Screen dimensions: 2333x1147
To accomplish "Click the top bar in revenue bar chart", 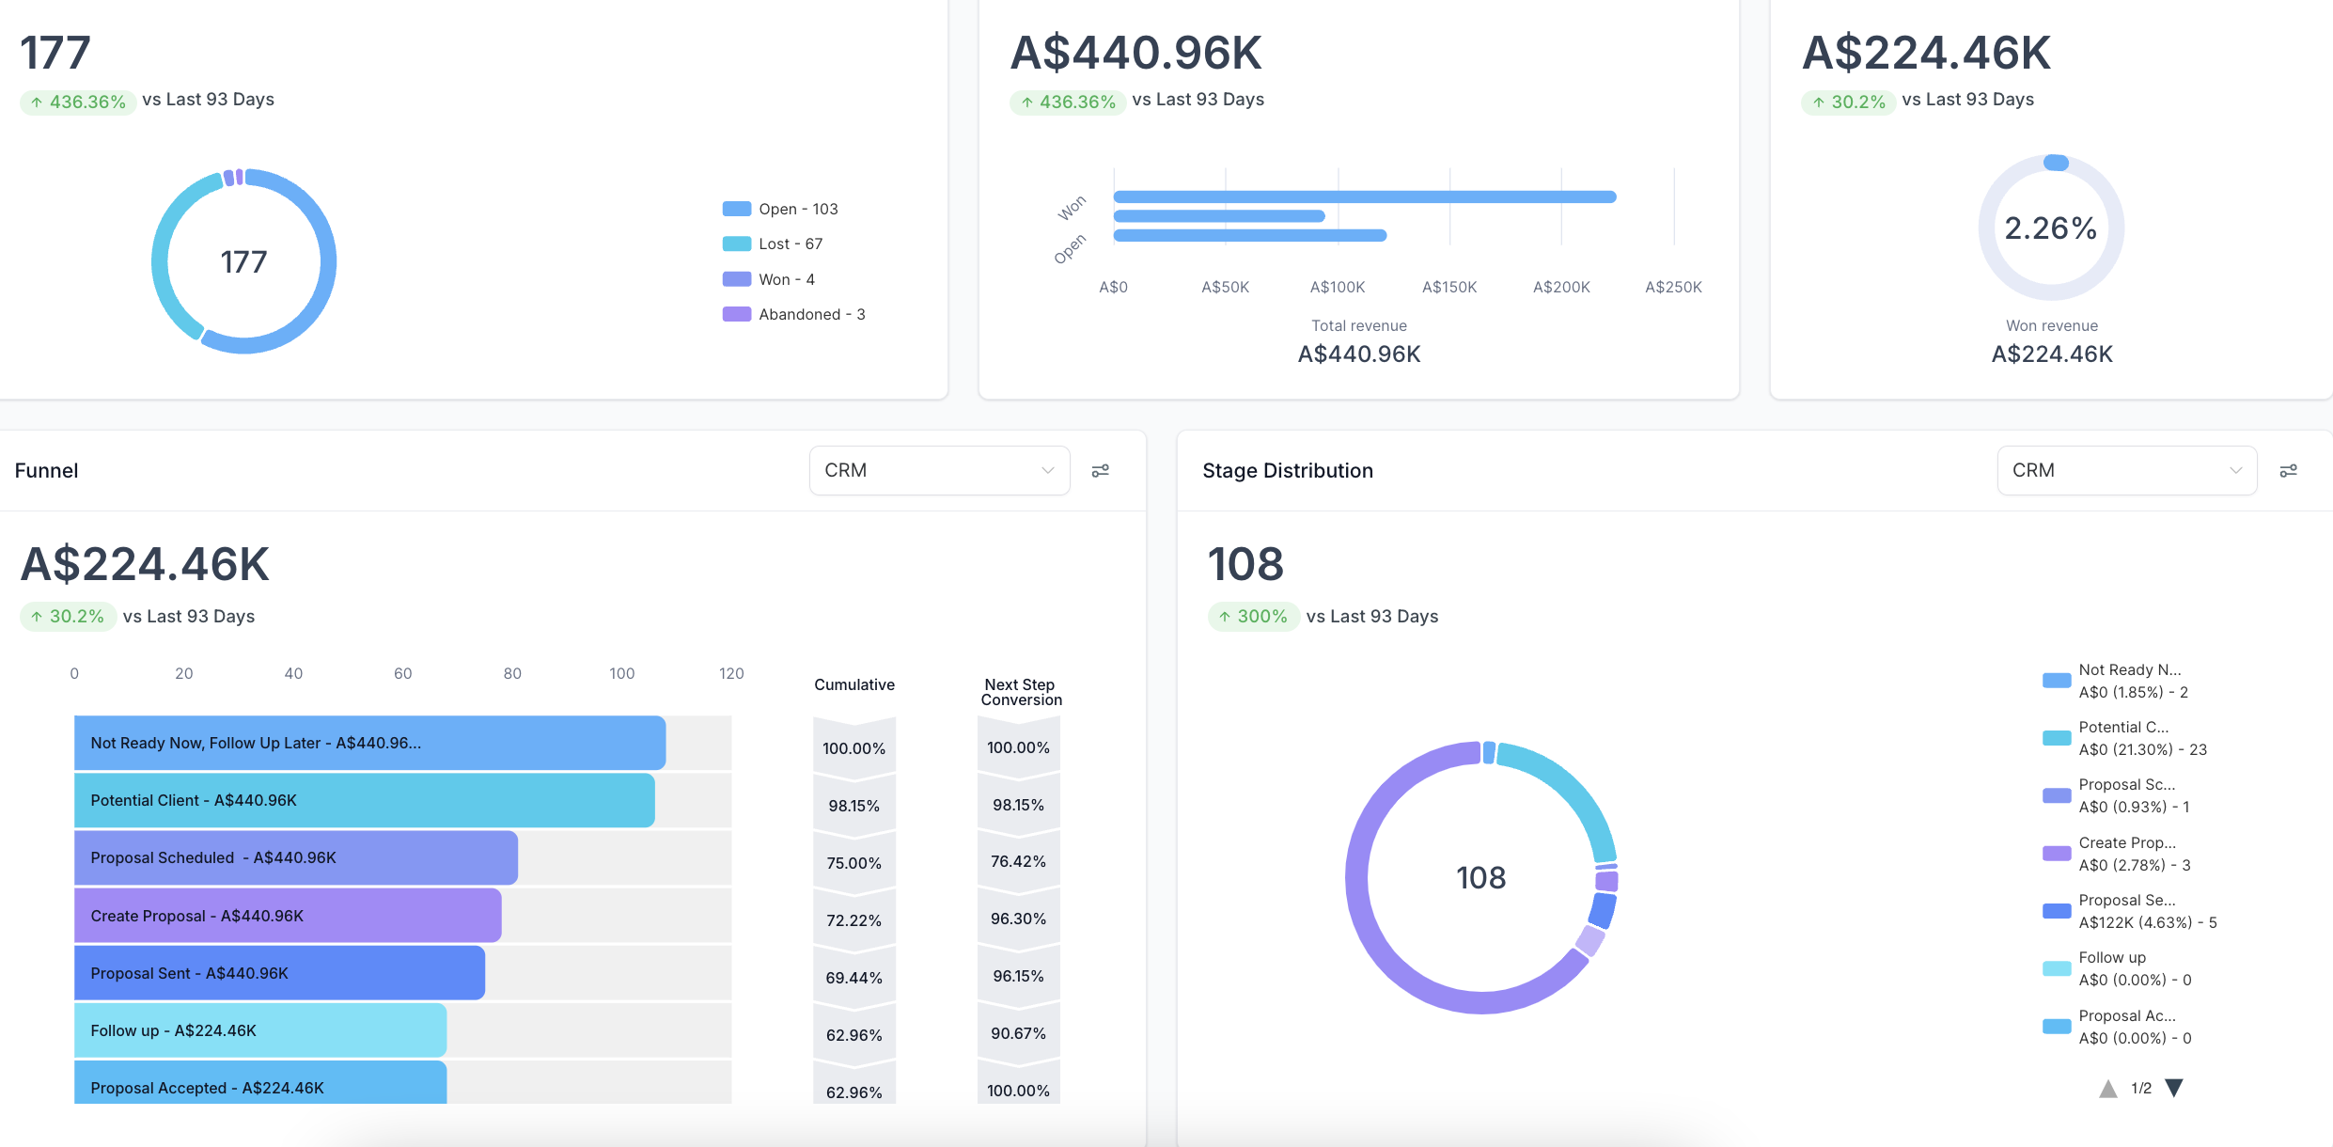I will tap(1365, 196).
